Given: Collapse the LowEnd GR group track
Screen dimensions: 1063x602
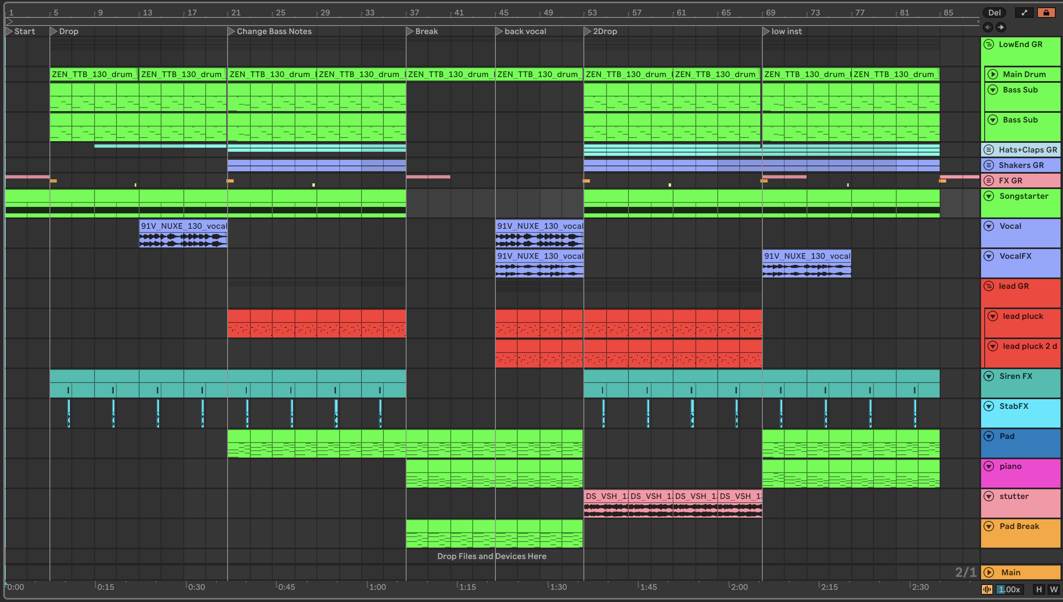Looking at the screenshot, I should coord(989,44).
